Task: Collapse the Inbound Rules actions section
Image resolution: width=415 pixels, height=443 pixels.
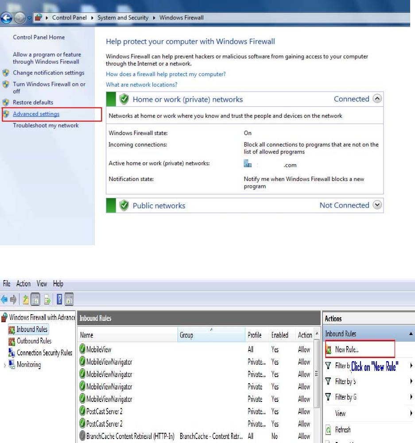Action: tap(411, 334)
